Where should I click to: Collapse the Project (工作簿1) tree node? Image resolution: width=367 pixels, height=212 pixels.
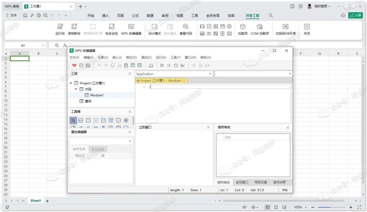pos(71,83)
